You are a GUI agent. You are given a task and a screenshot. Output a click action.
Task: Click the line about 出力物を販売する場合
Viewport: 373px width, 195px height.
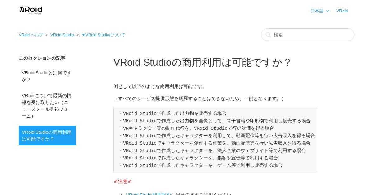(x=173, y=113)
